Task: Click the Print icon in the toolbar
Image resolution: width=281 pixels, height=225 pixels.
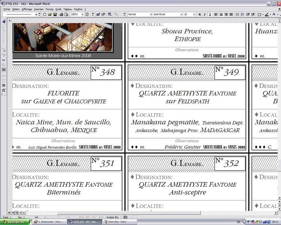Action: [61, 15]
